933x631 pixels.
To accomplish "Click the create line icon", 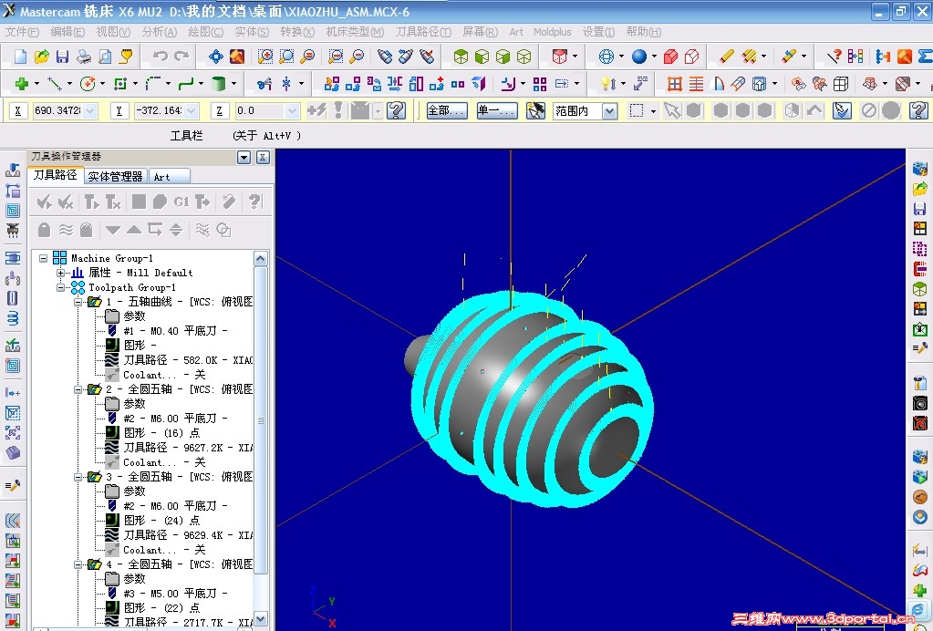I will pyautogui.click(x=55, y=84).
